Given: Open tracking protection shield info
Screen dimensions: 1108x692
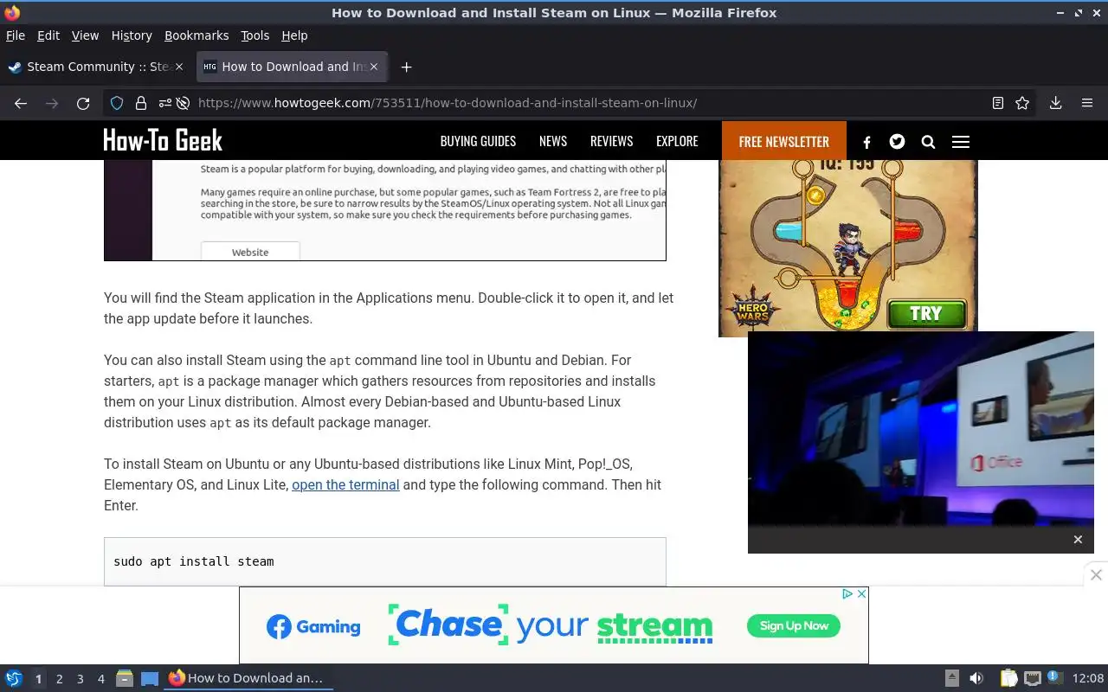Looking at the screenshot, I should 117,103.
